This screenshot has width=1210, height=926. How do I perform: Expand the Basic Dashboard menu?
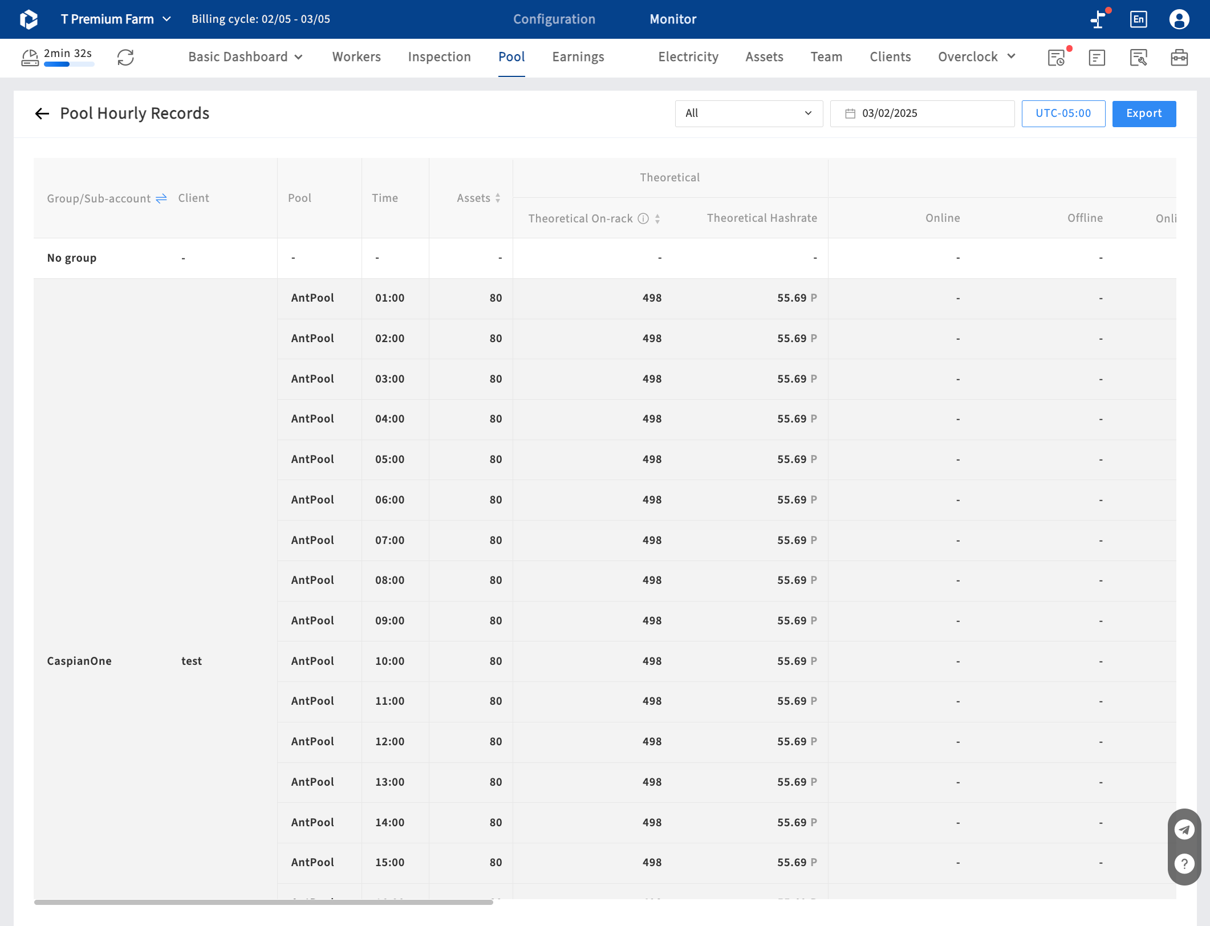coord(245,56)
